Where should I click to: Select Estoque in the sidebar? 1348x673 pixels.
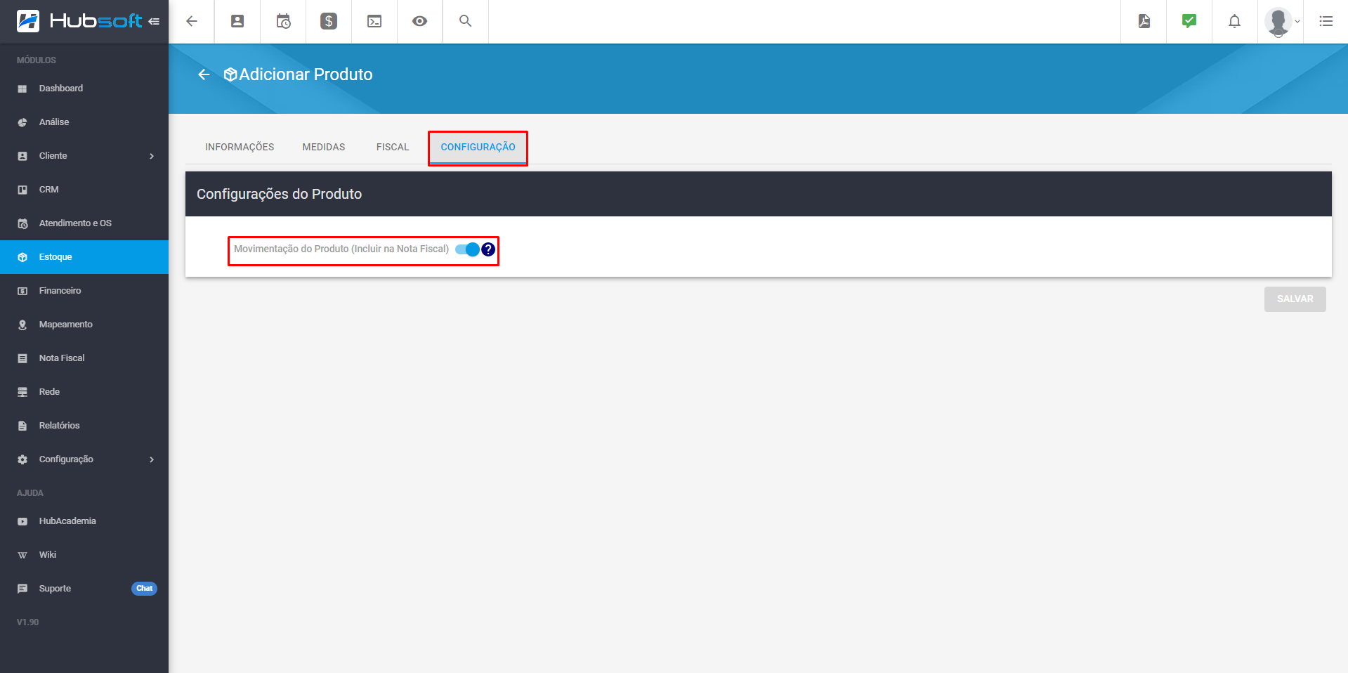84,257
